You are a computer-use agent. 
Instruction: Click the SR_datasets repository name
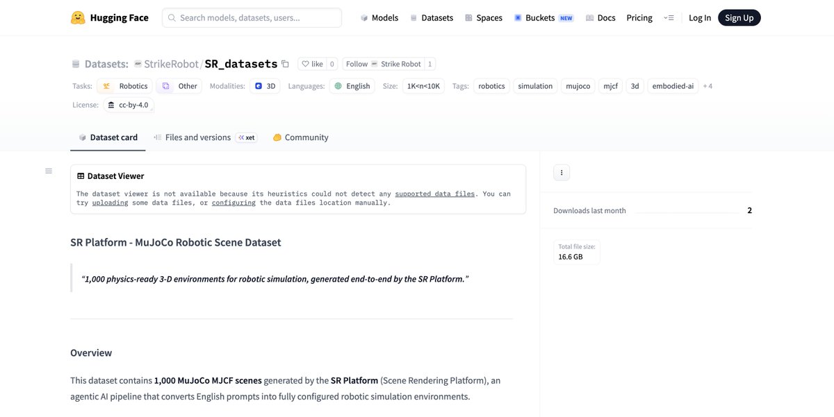coord(241,64)
